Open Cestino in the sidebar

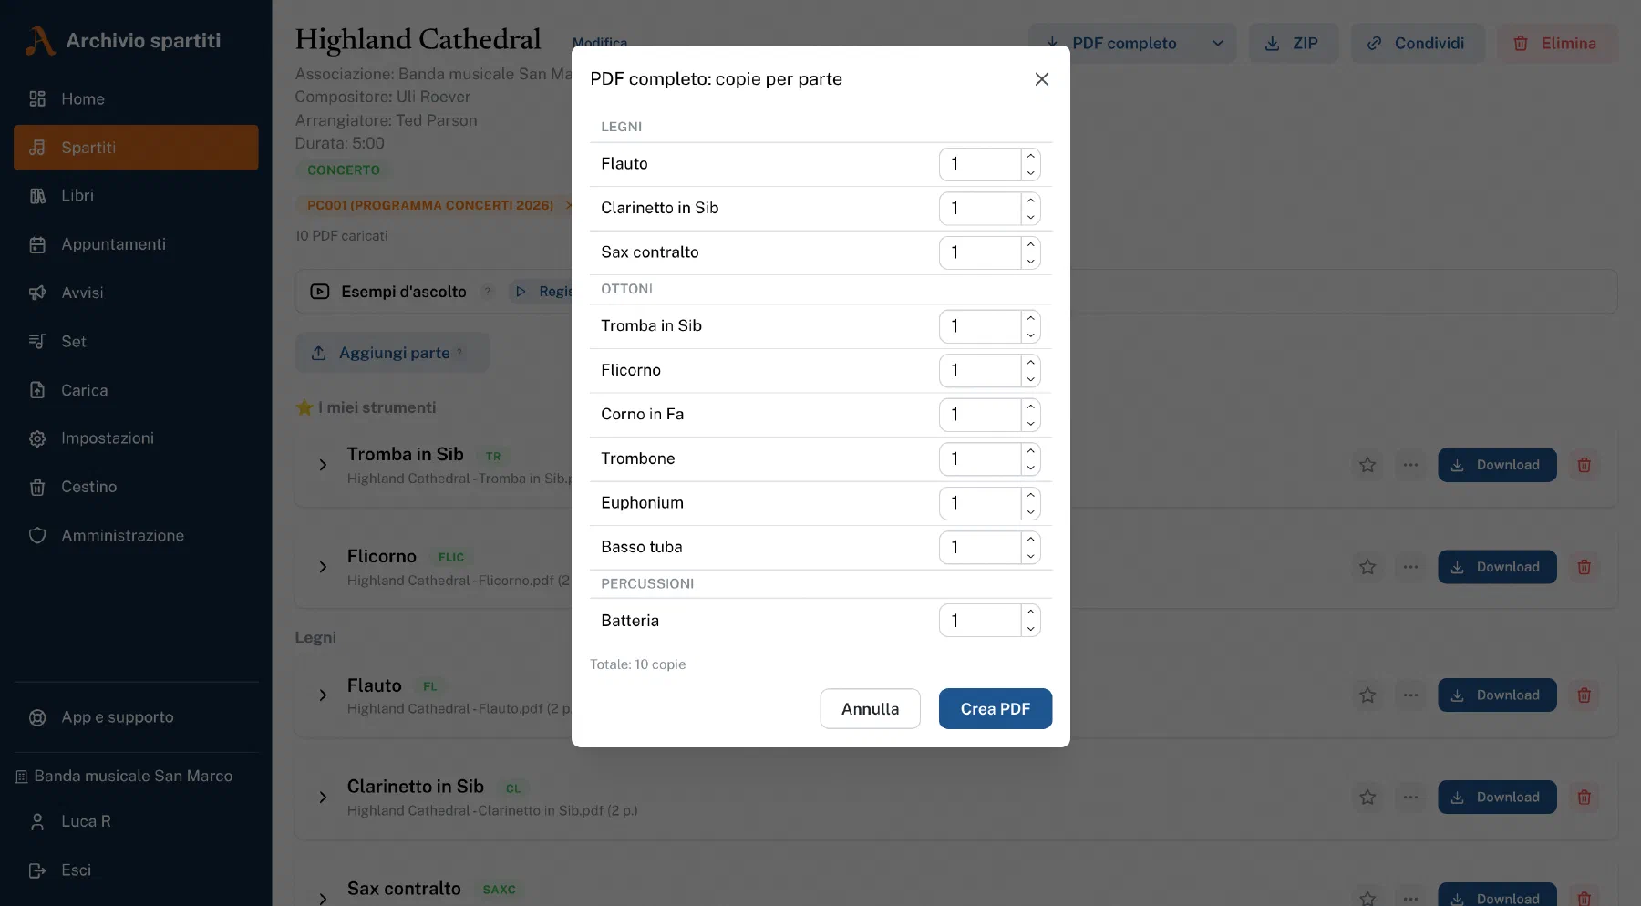136,487
